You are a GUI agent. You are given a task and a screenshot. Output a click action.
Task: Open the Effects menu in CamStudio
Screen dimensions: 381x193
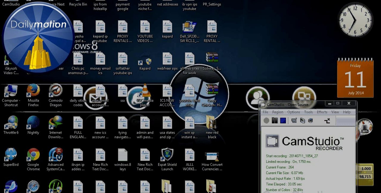tap(322, 112)
